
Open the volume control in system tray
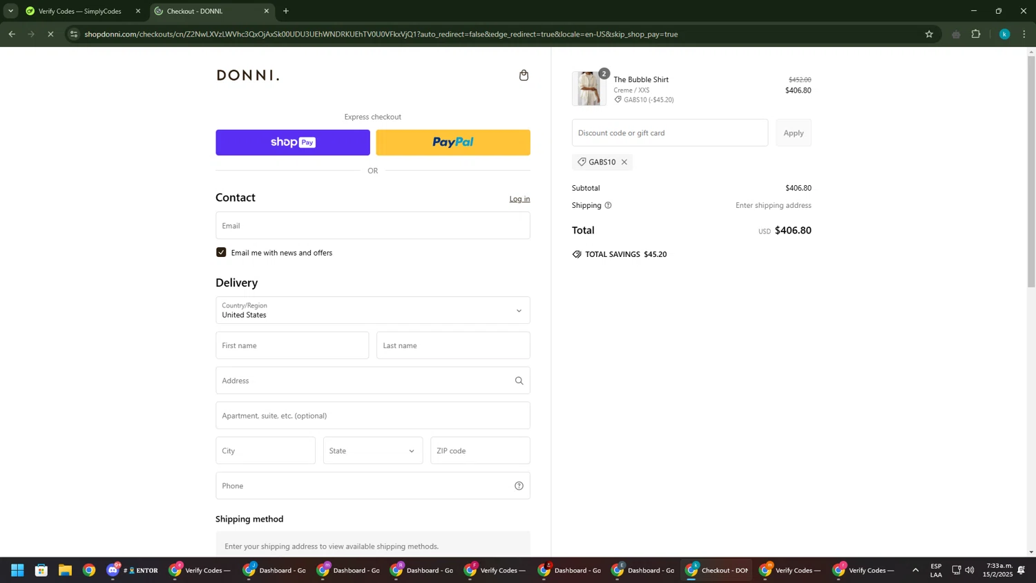tap(970, 570)
